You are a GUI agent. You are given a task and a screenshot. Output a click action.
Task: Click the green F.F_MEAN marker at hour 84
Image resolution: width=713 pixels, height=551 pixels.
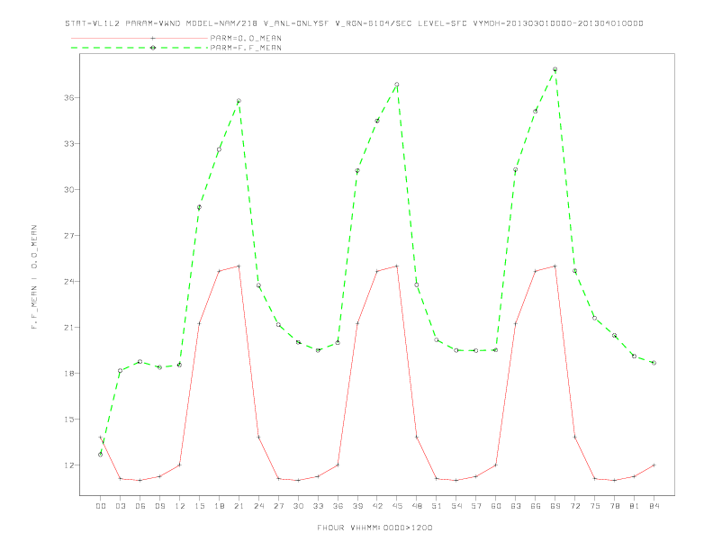tap(654, 363)
